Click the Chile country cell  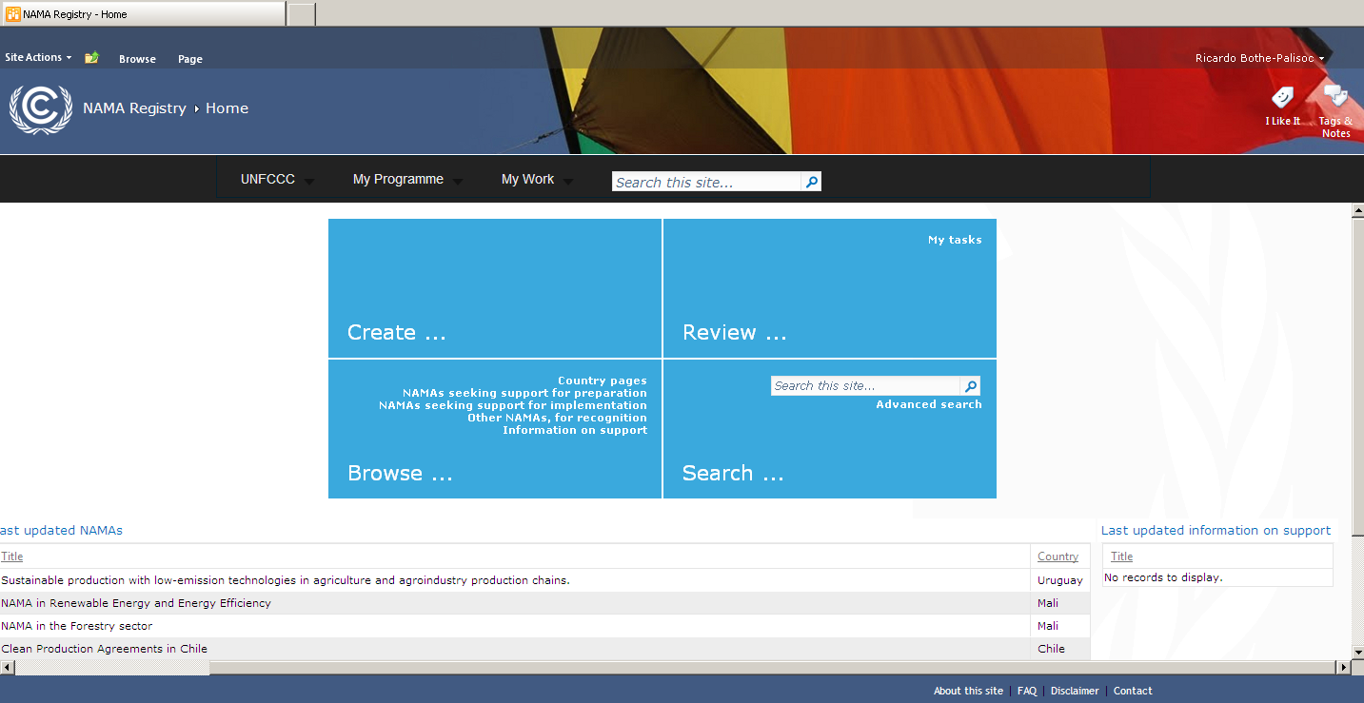(1051, 649)
